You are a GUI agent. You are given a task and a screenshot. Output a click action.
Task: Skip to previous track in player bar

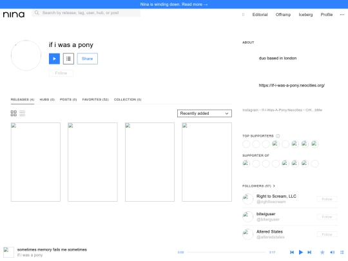[x=292, y=252]
